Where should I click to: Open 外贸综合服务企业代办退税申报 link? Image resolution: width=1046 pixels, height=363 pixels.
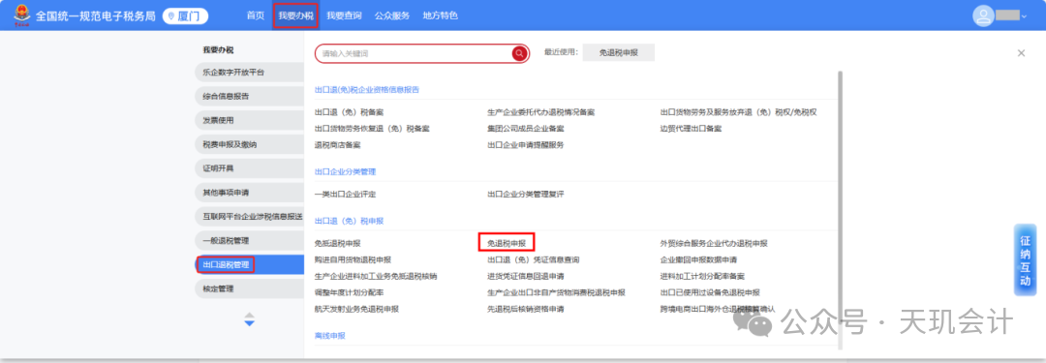point(714,244)
